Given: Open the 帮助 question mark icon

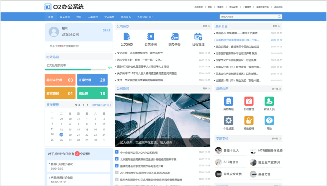Looking at the screenshot, I should pyautogui.click(x=269, y=121).
